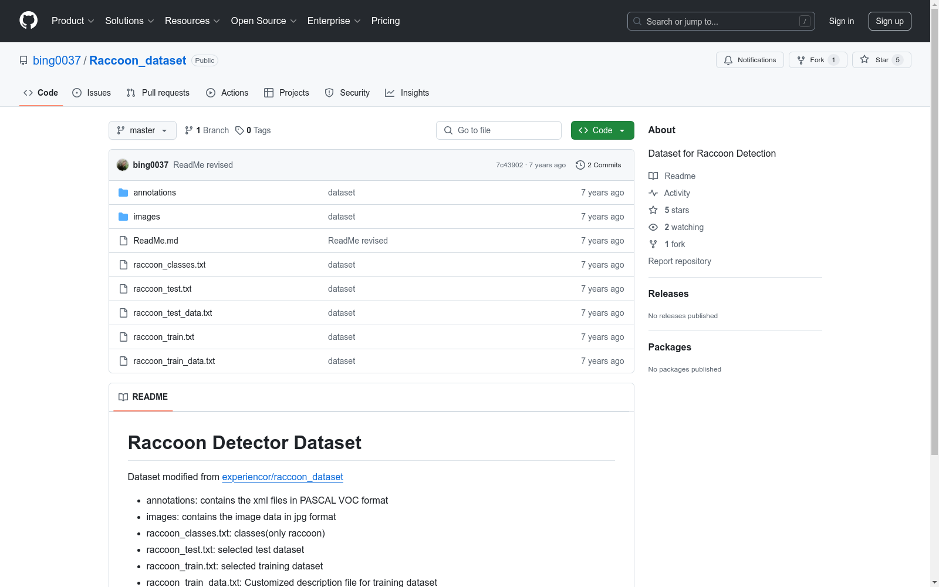Open the Resources dropdown

click(x=192, y=21)
